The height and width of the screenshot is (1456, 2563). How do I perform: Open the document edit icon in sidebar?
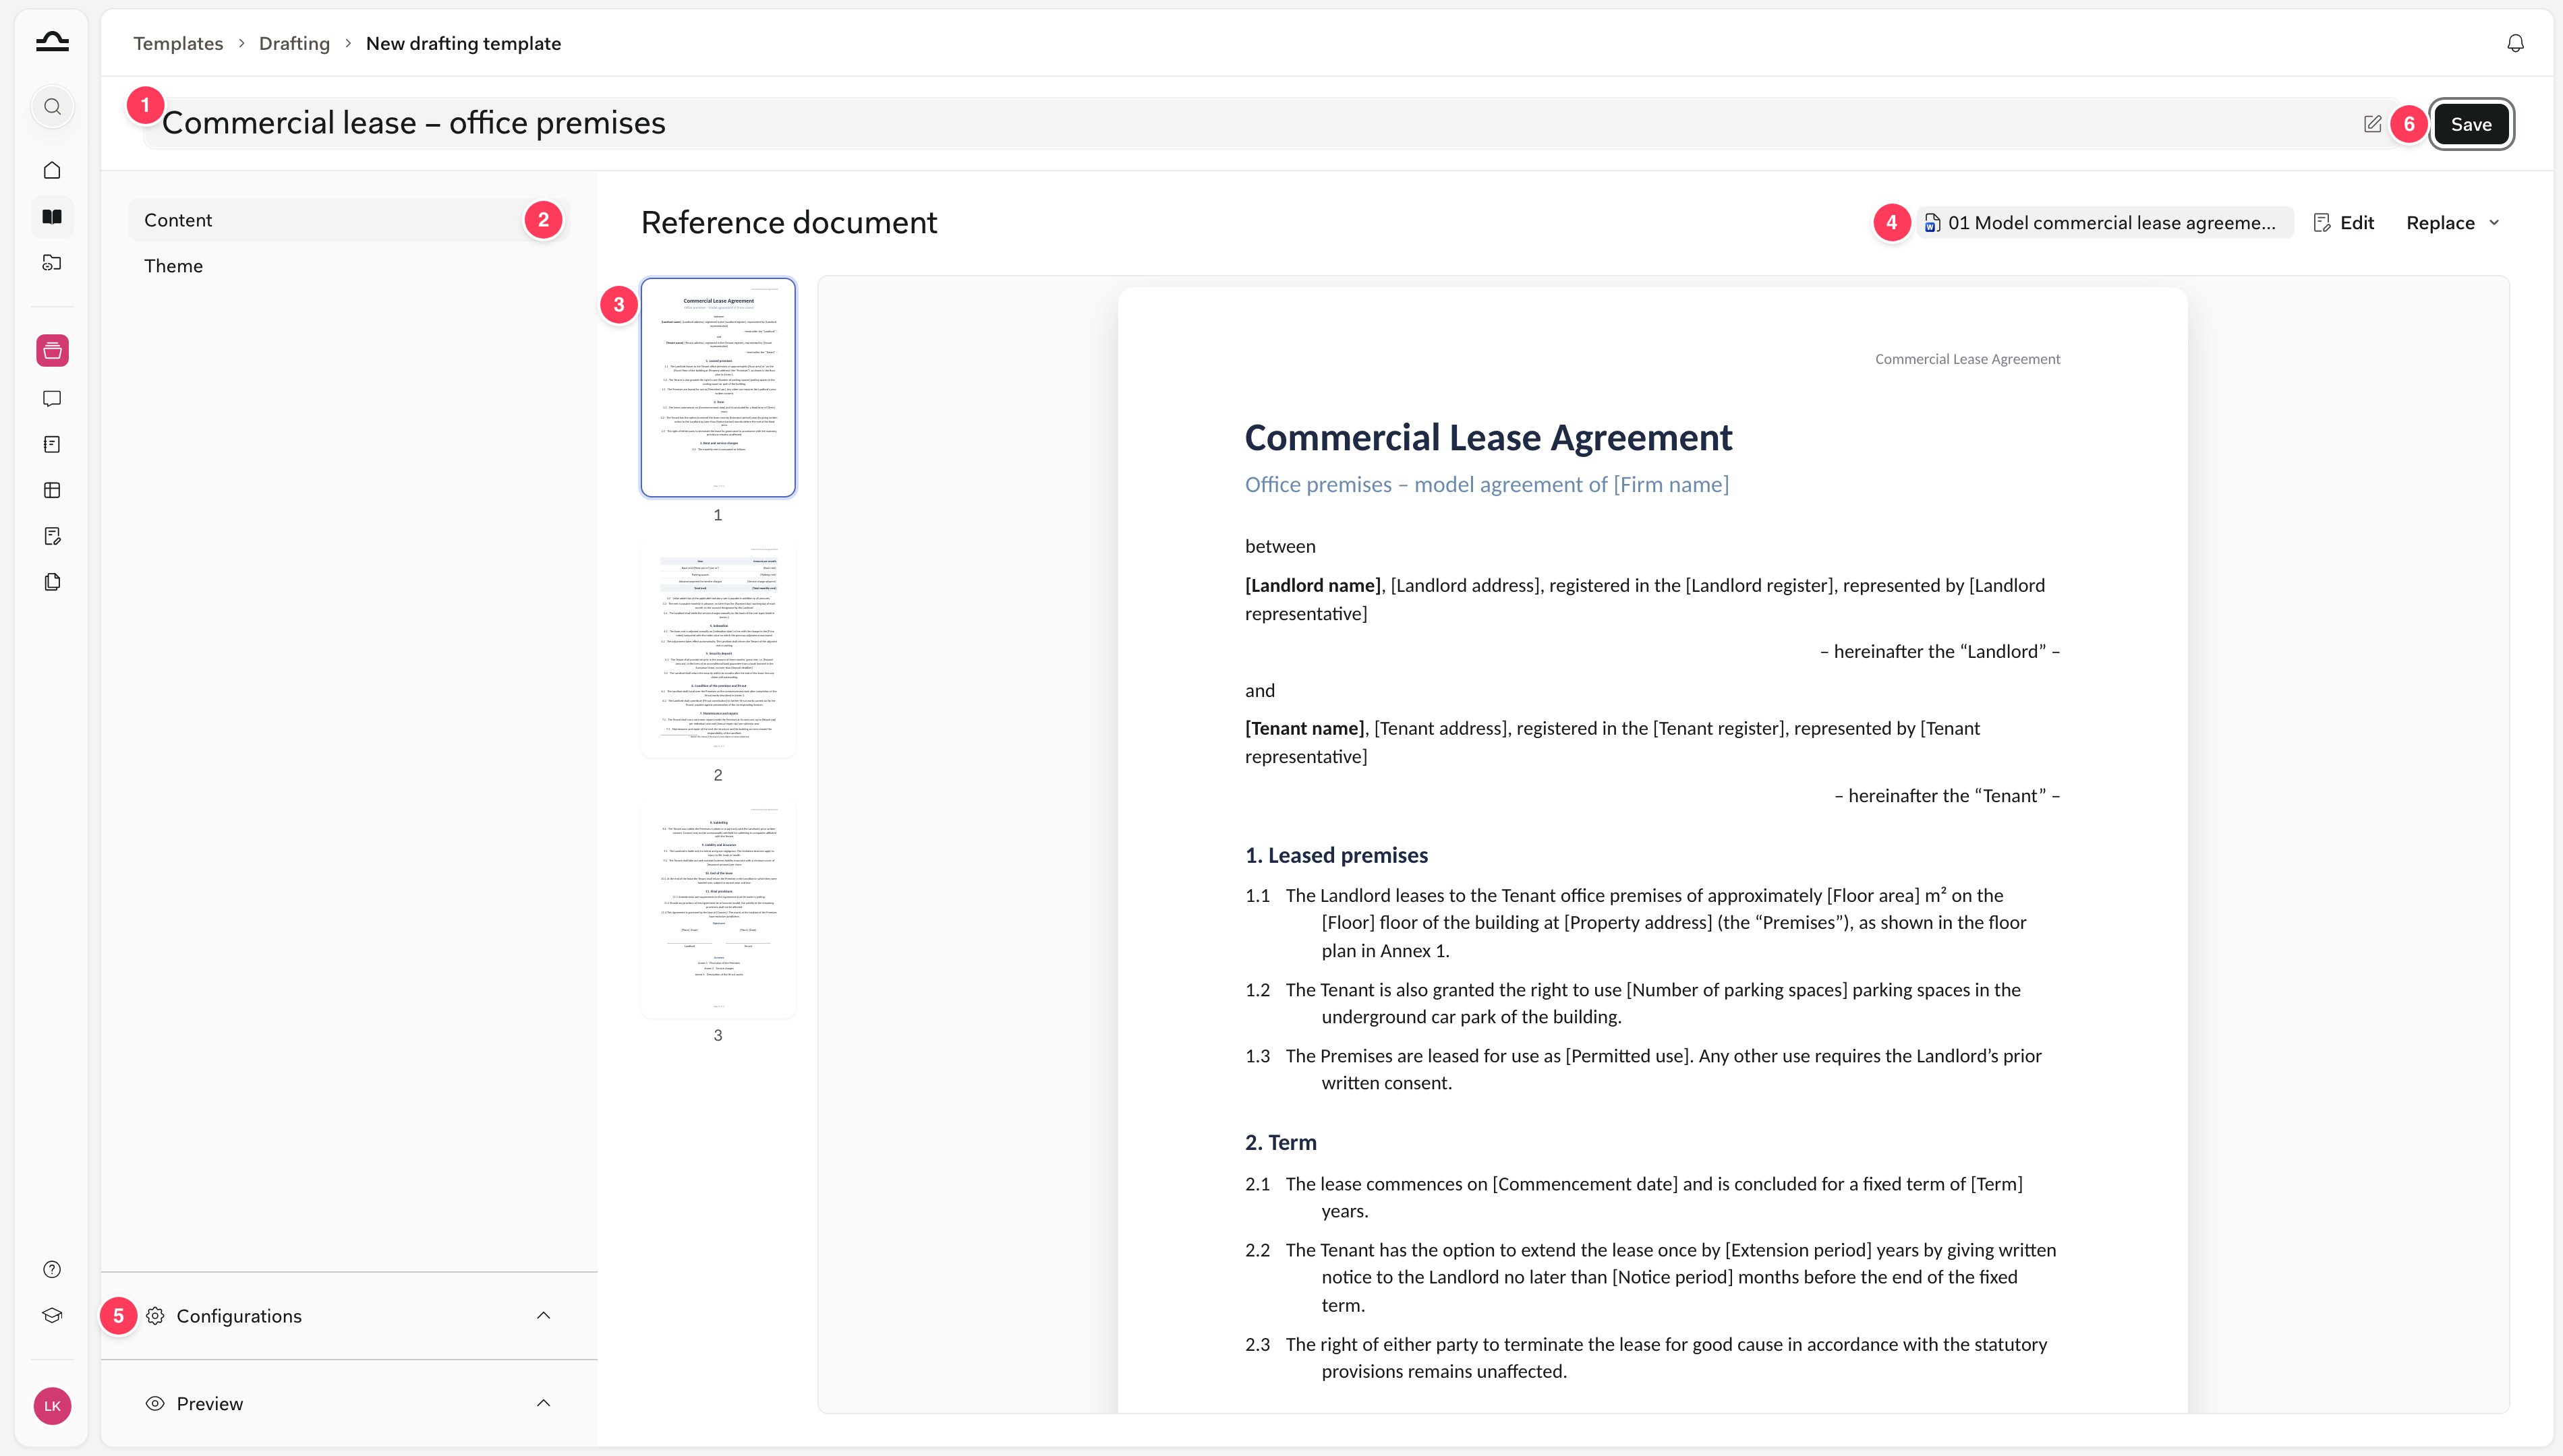(x=52, y=536)
